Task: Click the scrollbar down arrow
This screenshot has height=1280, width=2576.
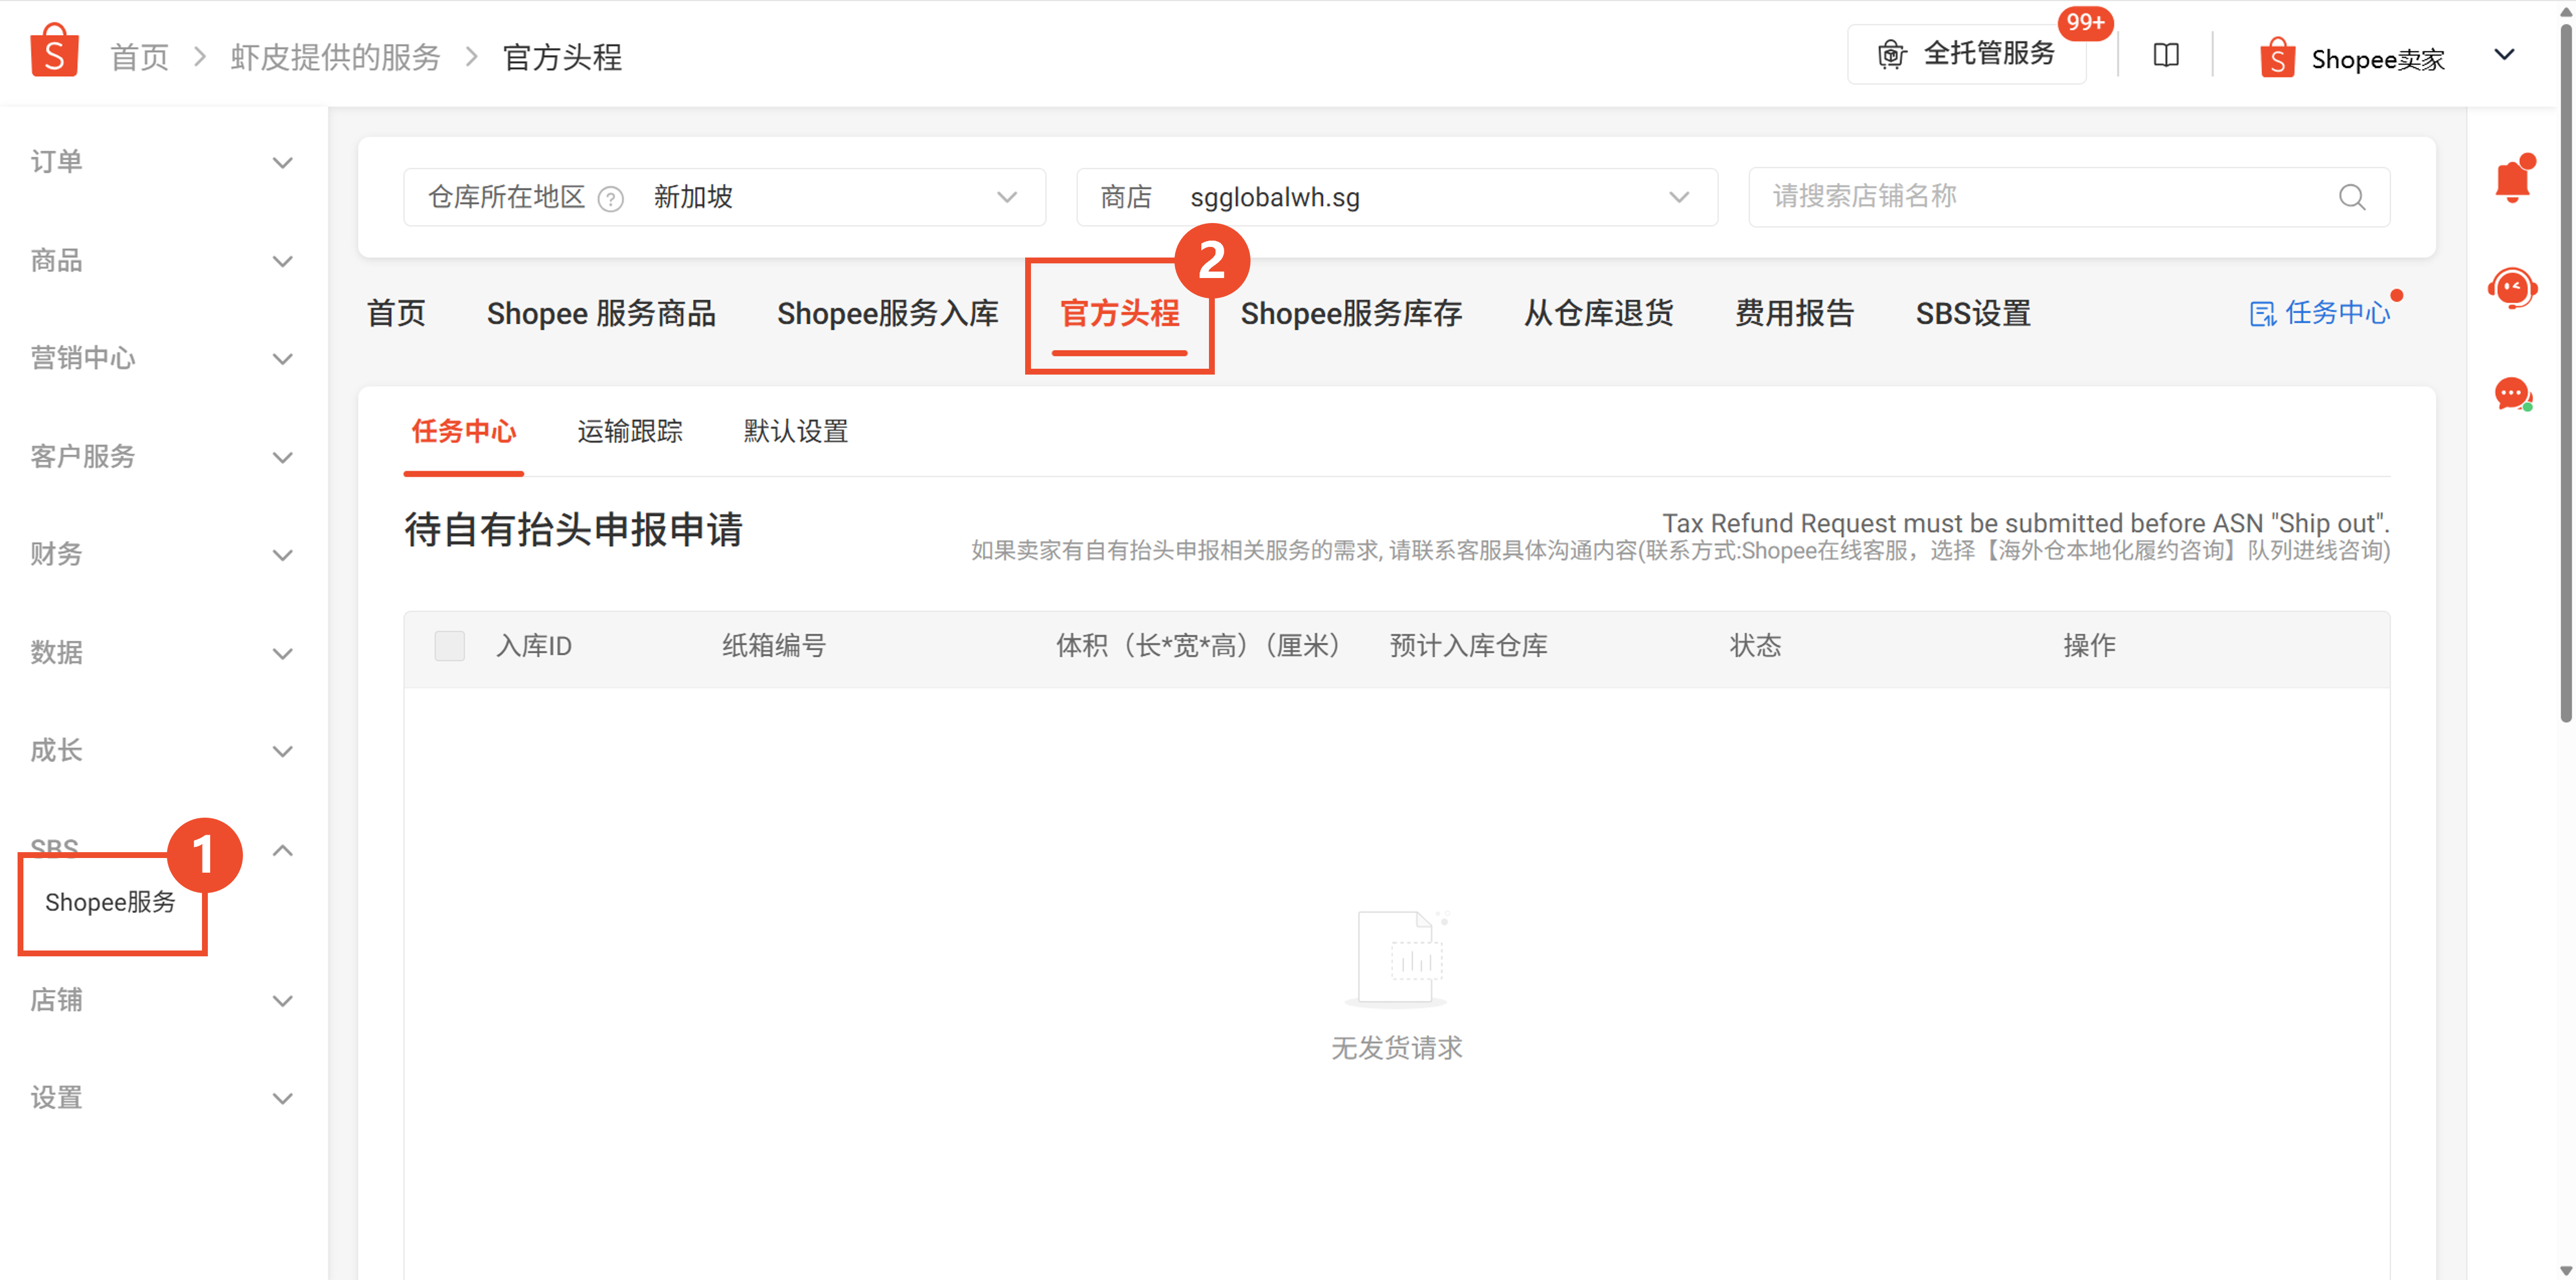Action: [2565, 1270]
